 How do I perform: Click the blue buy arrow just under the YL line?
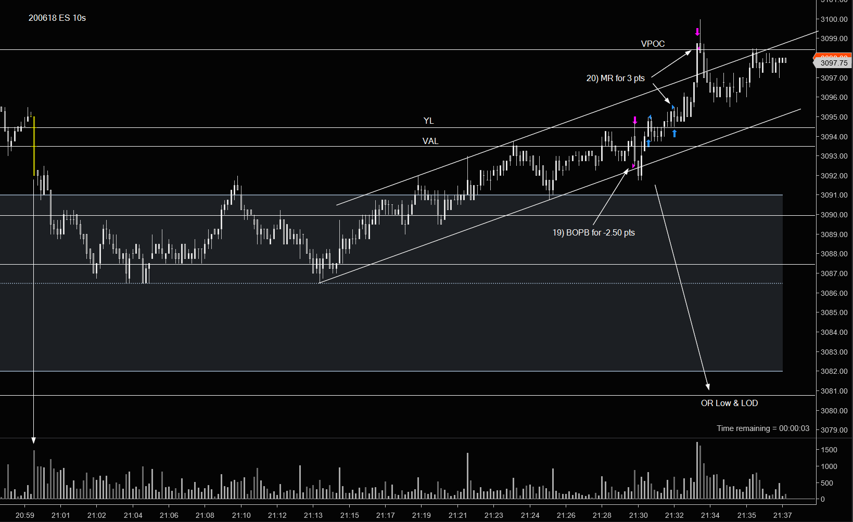pos(674,134)
